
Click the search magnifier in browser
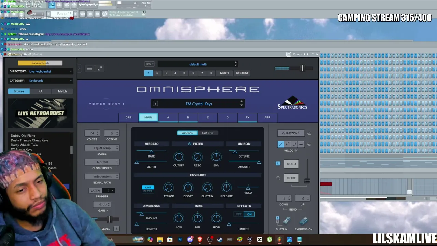(41, 91)
